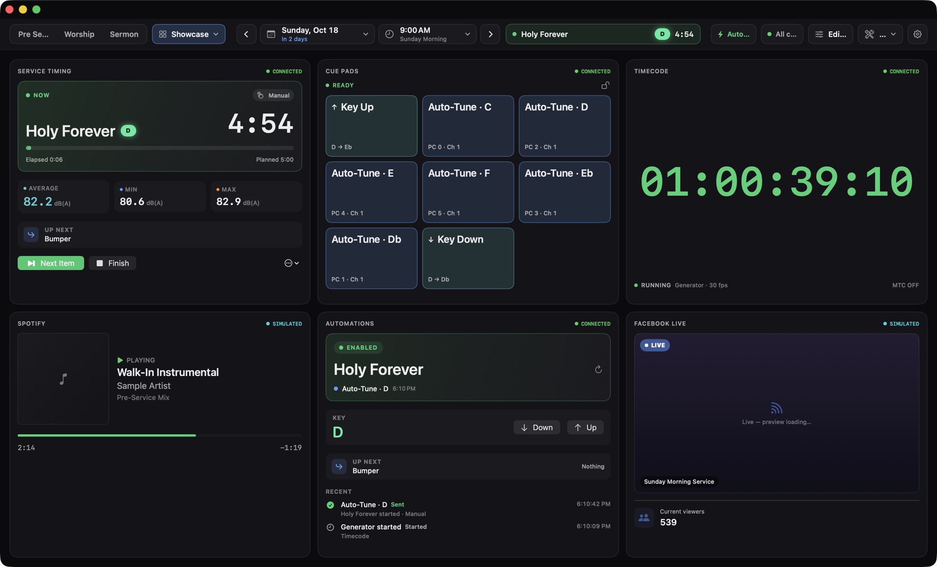Click the 01:00:39:10 timecode display
Viewport: 937px width, 567px height.
(x=776, y=182)
